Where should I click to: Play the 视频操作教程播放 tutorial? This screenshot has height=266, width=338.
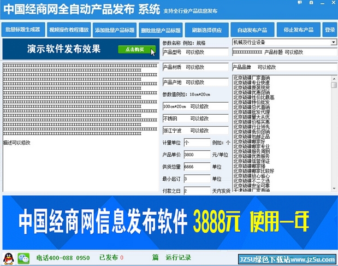tap(69, 29)
